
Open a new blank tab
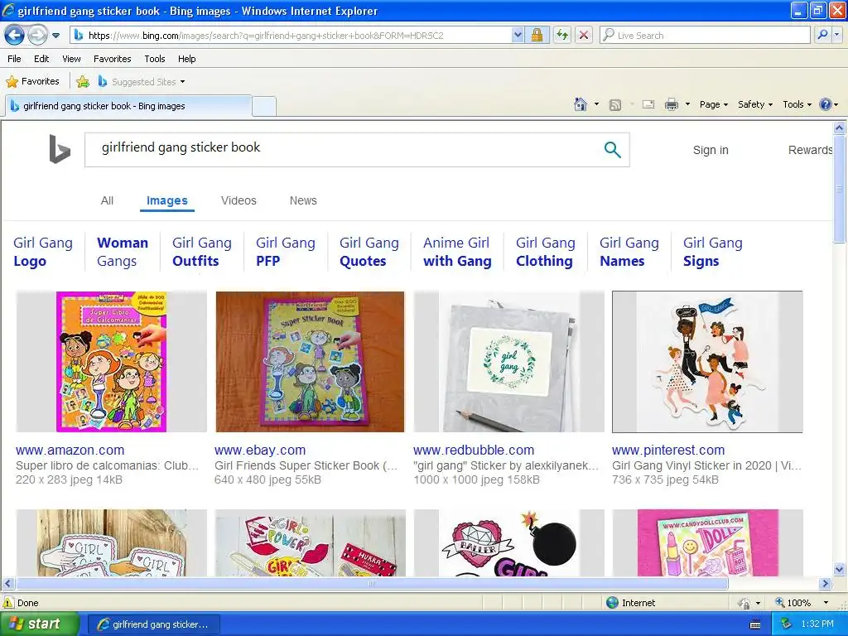264,107
